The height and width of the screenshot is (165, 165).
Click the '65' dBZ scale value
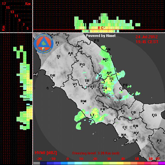157,159
